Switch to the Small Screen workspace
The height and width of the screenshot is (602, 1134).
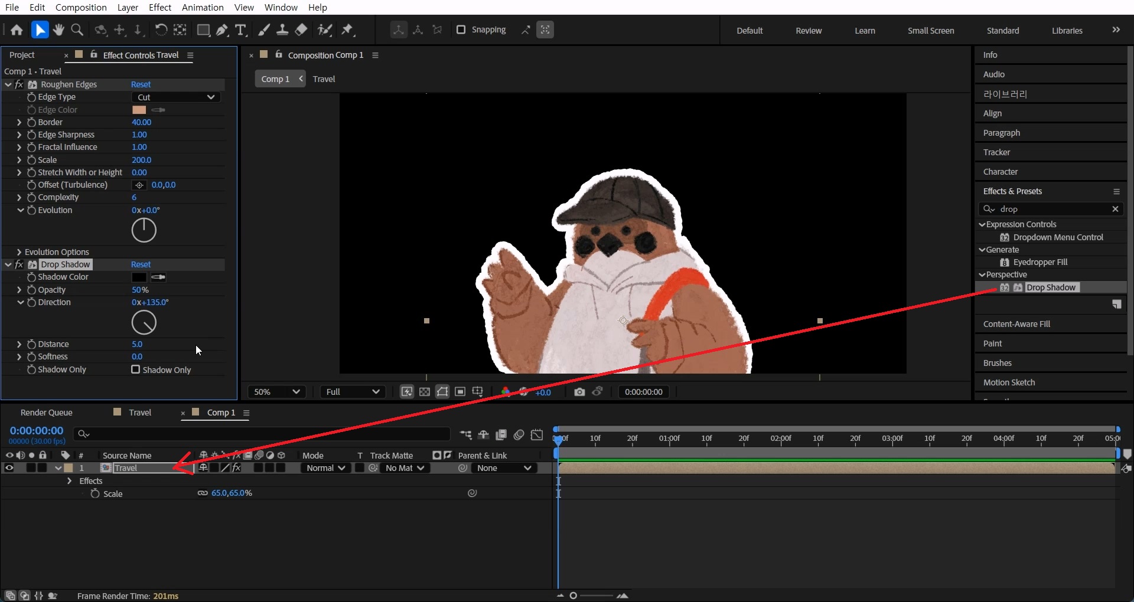click(x=931, y=31)
